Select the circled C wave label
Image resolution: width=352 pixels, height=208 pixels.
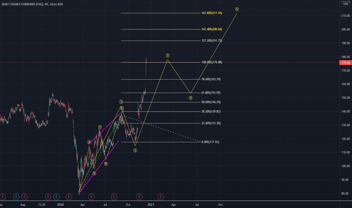[100, 127]
